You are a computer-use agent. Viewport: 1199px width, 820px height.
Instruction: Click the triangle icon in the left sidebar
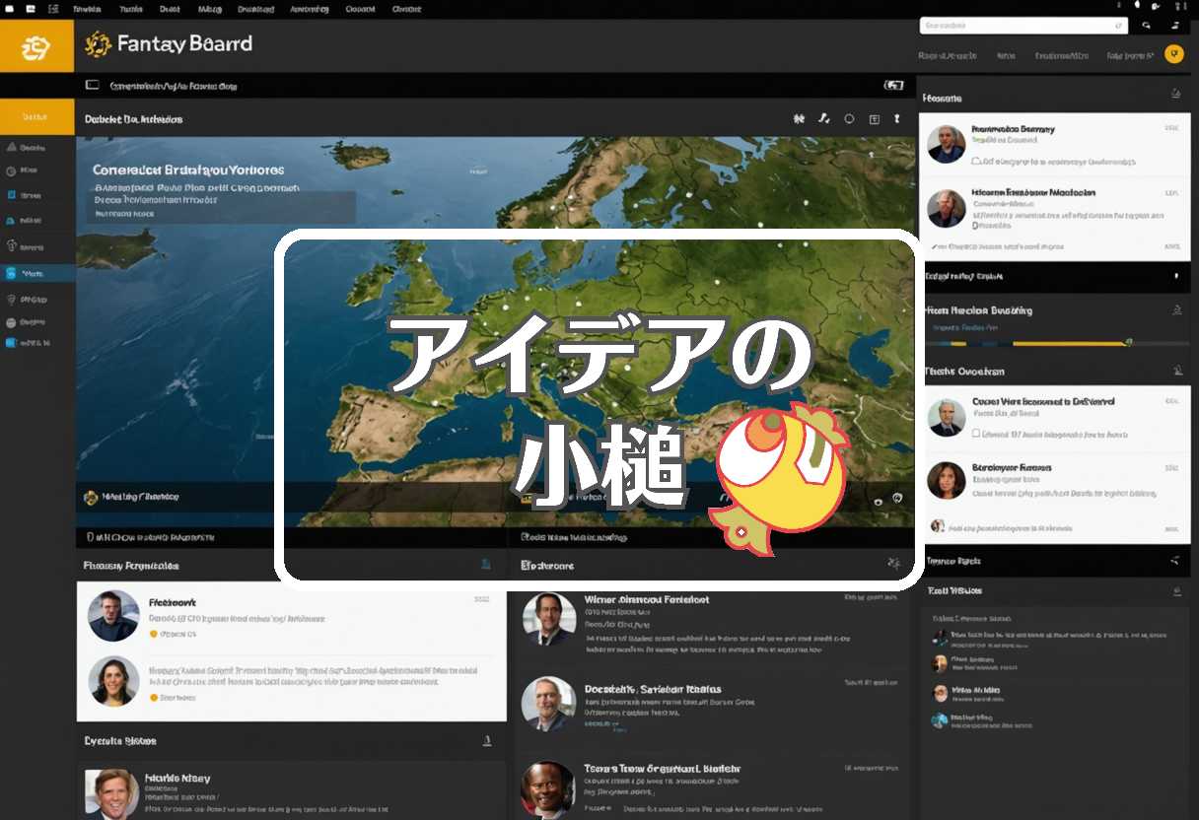tap(12, 147)
